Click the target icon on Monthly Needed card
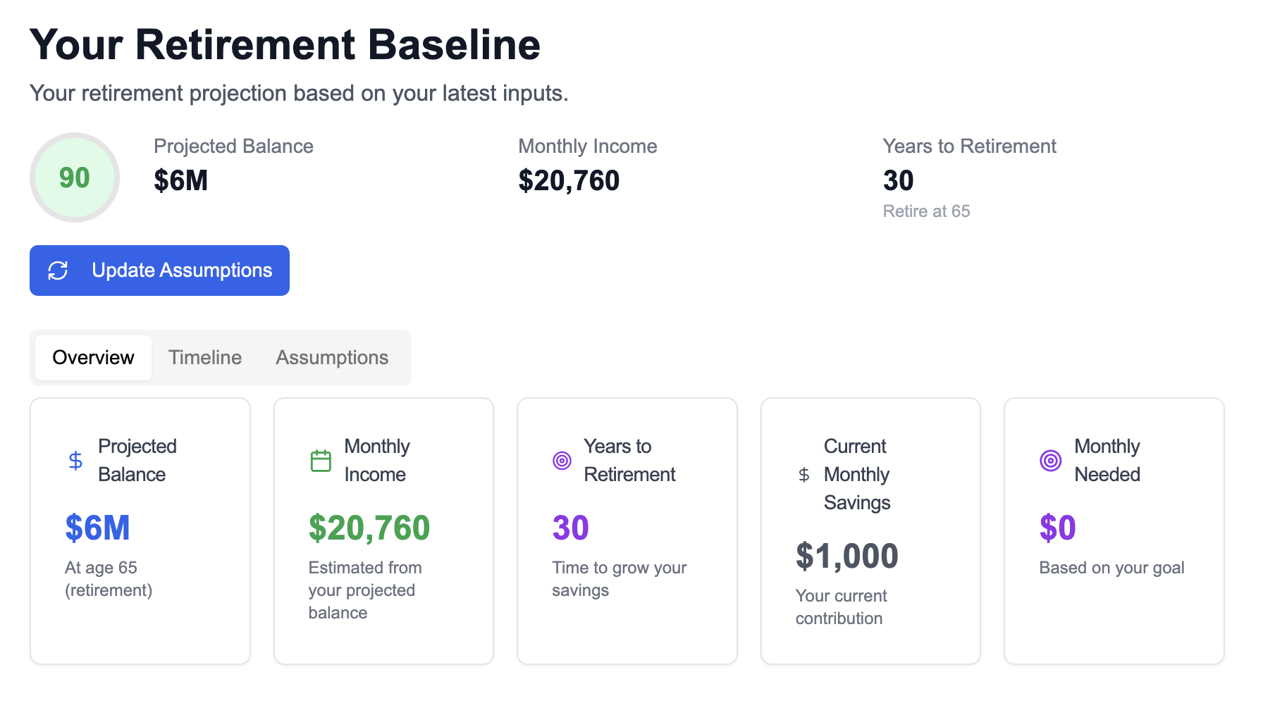This screenshot has height=703, width=1263. pos(1051,460)
